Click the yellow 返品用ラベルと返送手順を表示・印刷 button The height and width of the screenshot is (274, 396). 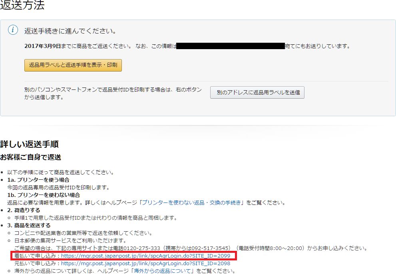[73, 65]
